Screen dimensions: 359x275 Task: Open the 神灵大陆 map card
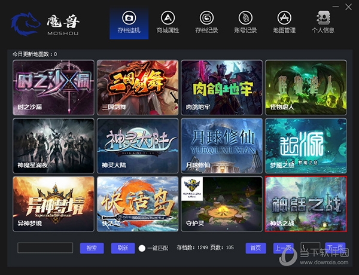tap(138, 146)
